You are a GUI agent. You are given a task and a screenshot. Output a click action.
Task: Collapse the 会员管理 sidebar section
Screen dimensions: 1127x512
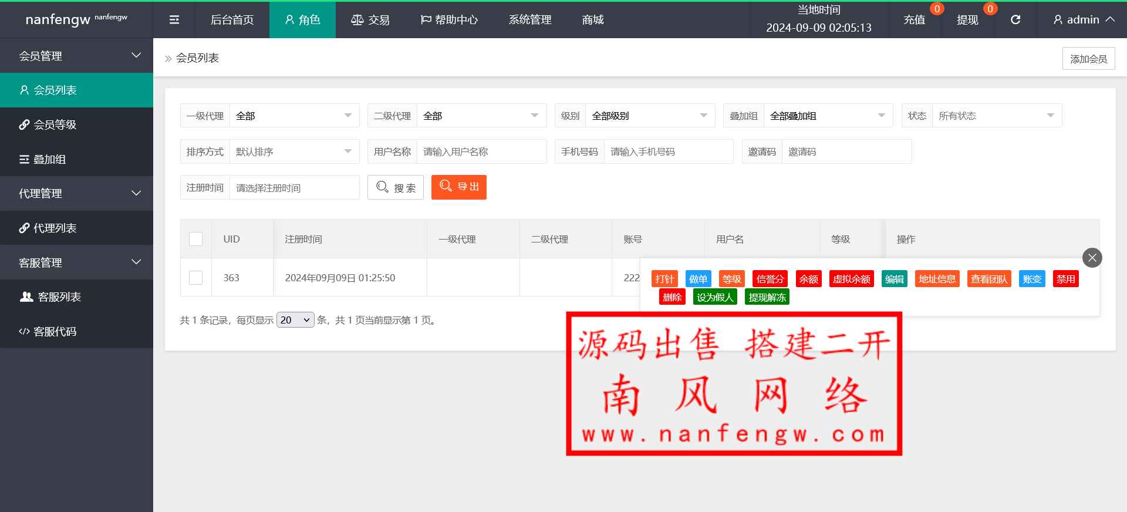point(76,56)
